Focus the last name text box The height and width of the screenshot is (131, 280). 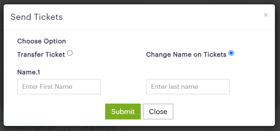(188, 87)
